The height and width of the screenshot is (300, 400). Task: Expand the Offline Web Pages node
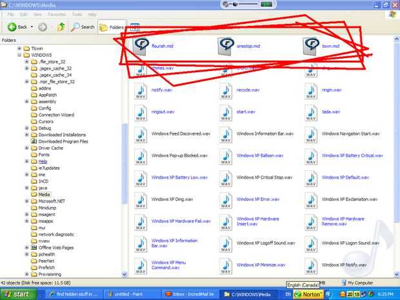tap(27, 248)
